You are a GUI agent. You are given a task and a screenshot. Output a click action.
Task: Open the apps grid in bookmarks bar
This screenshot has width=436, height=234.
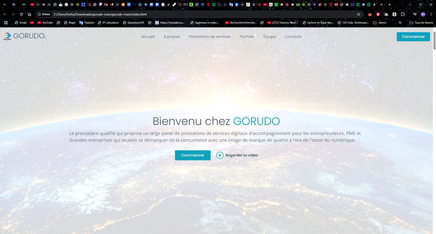click(x=6, y=23)
